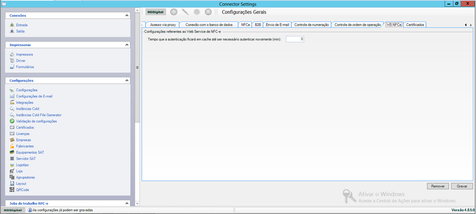
Task: Open the Formulários item
Action: (x=25, y=67)
